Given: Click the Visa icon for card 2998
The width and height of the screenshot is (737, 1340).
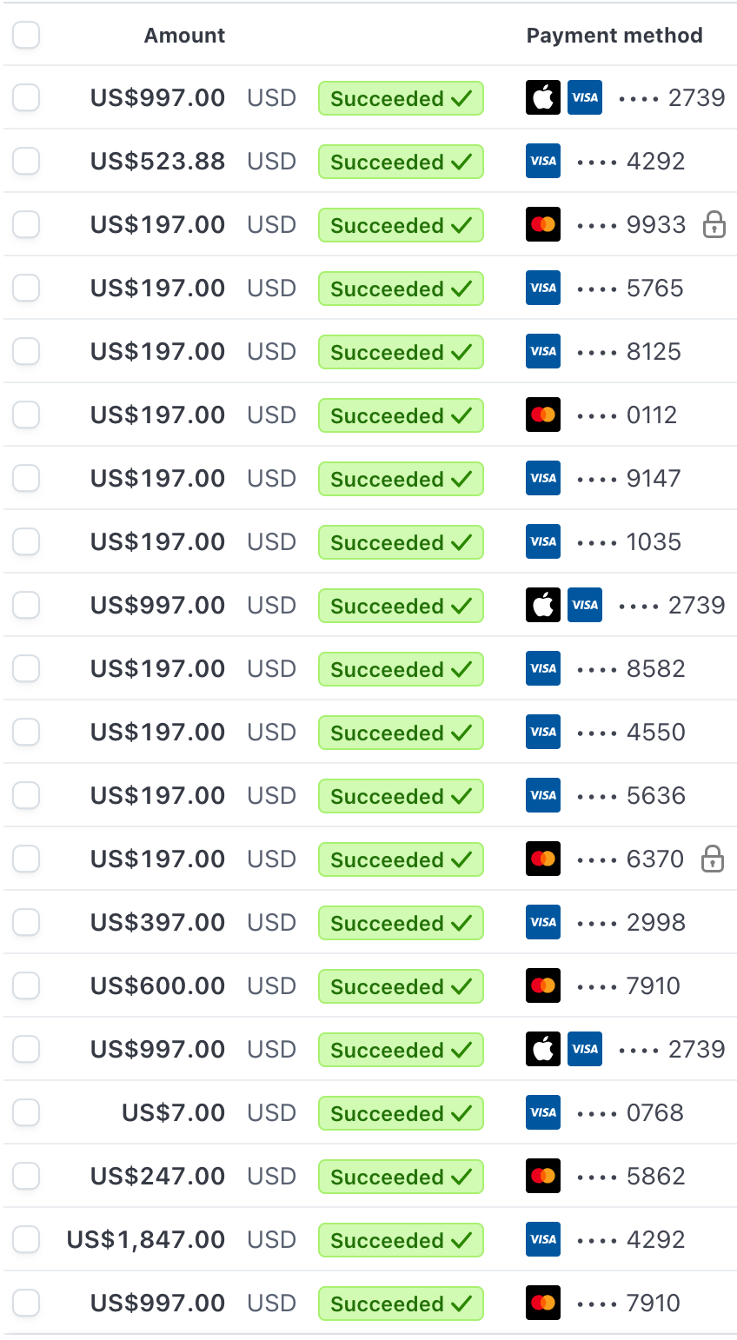Looking at the screenshot, I should click(x=543, y=923).
